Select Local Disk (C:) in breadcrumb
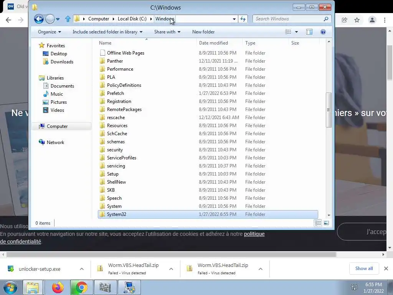393x295 pixels. [132, 19]
